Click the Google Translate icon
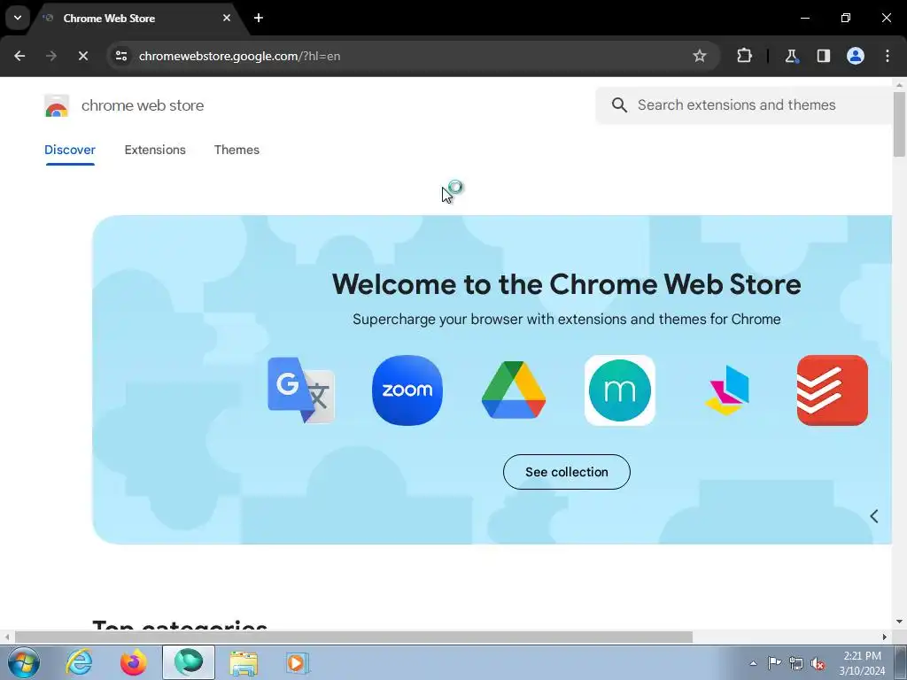Image resolution: width=907 pixels, height=680 pixels. click(x=301, y=390)
